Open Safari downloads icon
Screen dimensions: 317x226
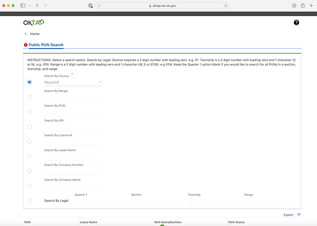pyautogui.click(x=294, y=6)
